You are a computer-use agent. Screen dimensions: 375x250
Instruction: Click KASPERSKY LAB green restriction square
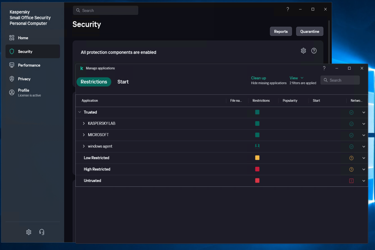coord(257,124)
